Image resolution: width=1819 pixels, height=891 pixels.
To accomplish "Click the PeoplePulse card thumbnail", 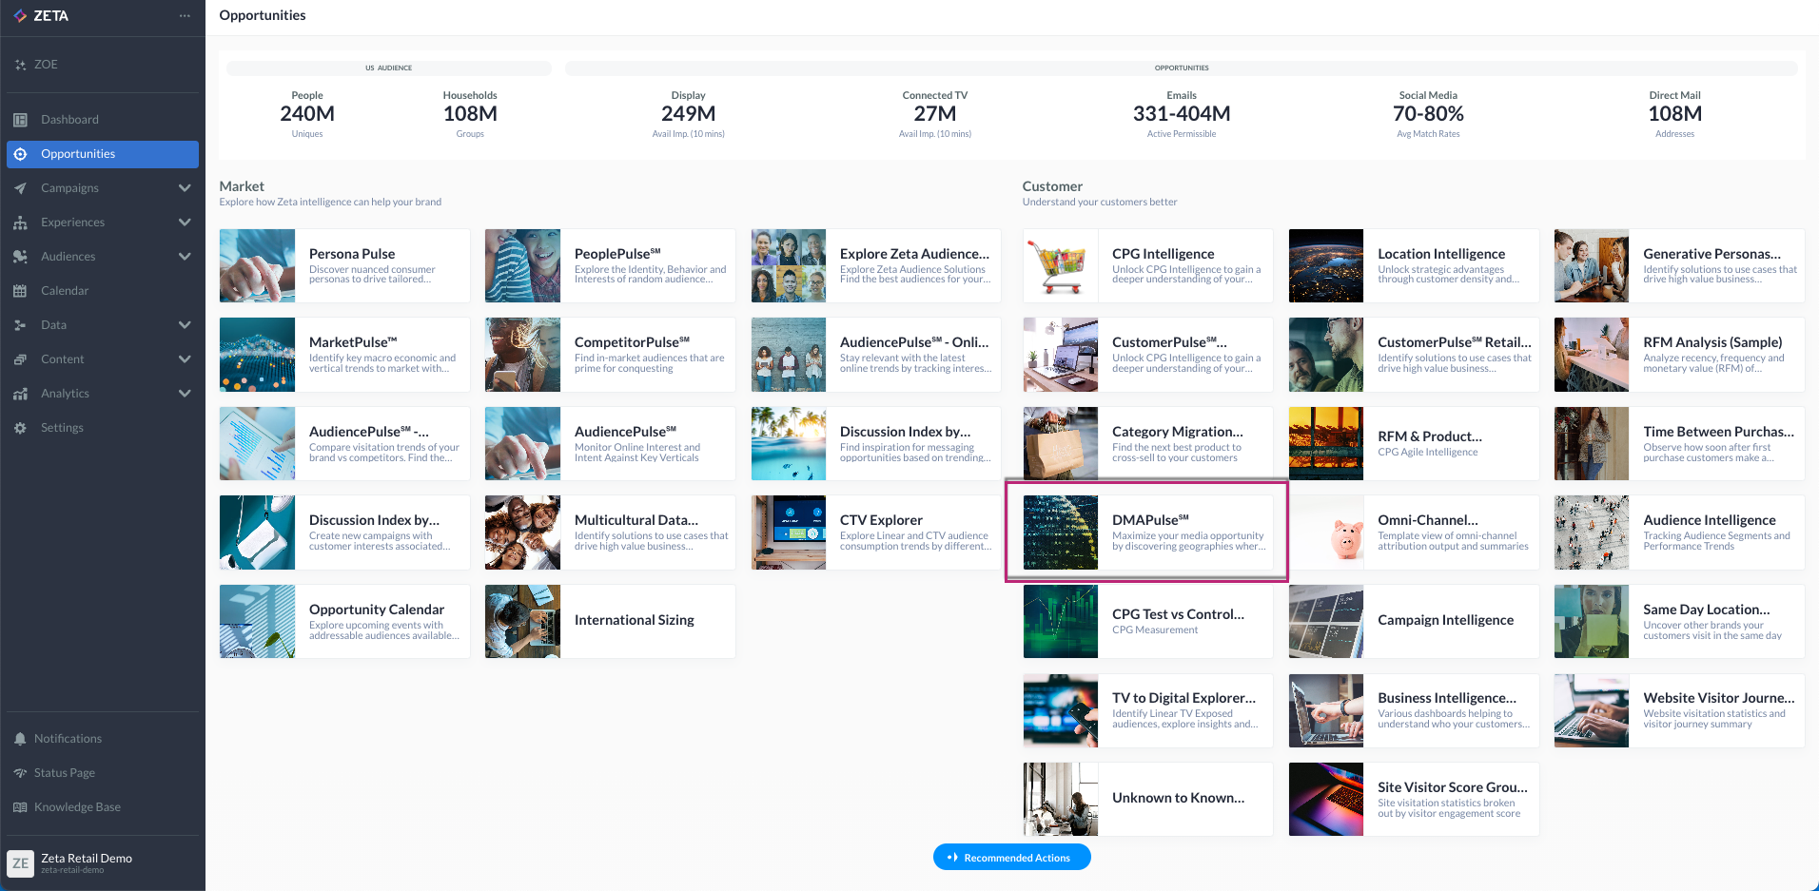I will [x=522, y=265].
